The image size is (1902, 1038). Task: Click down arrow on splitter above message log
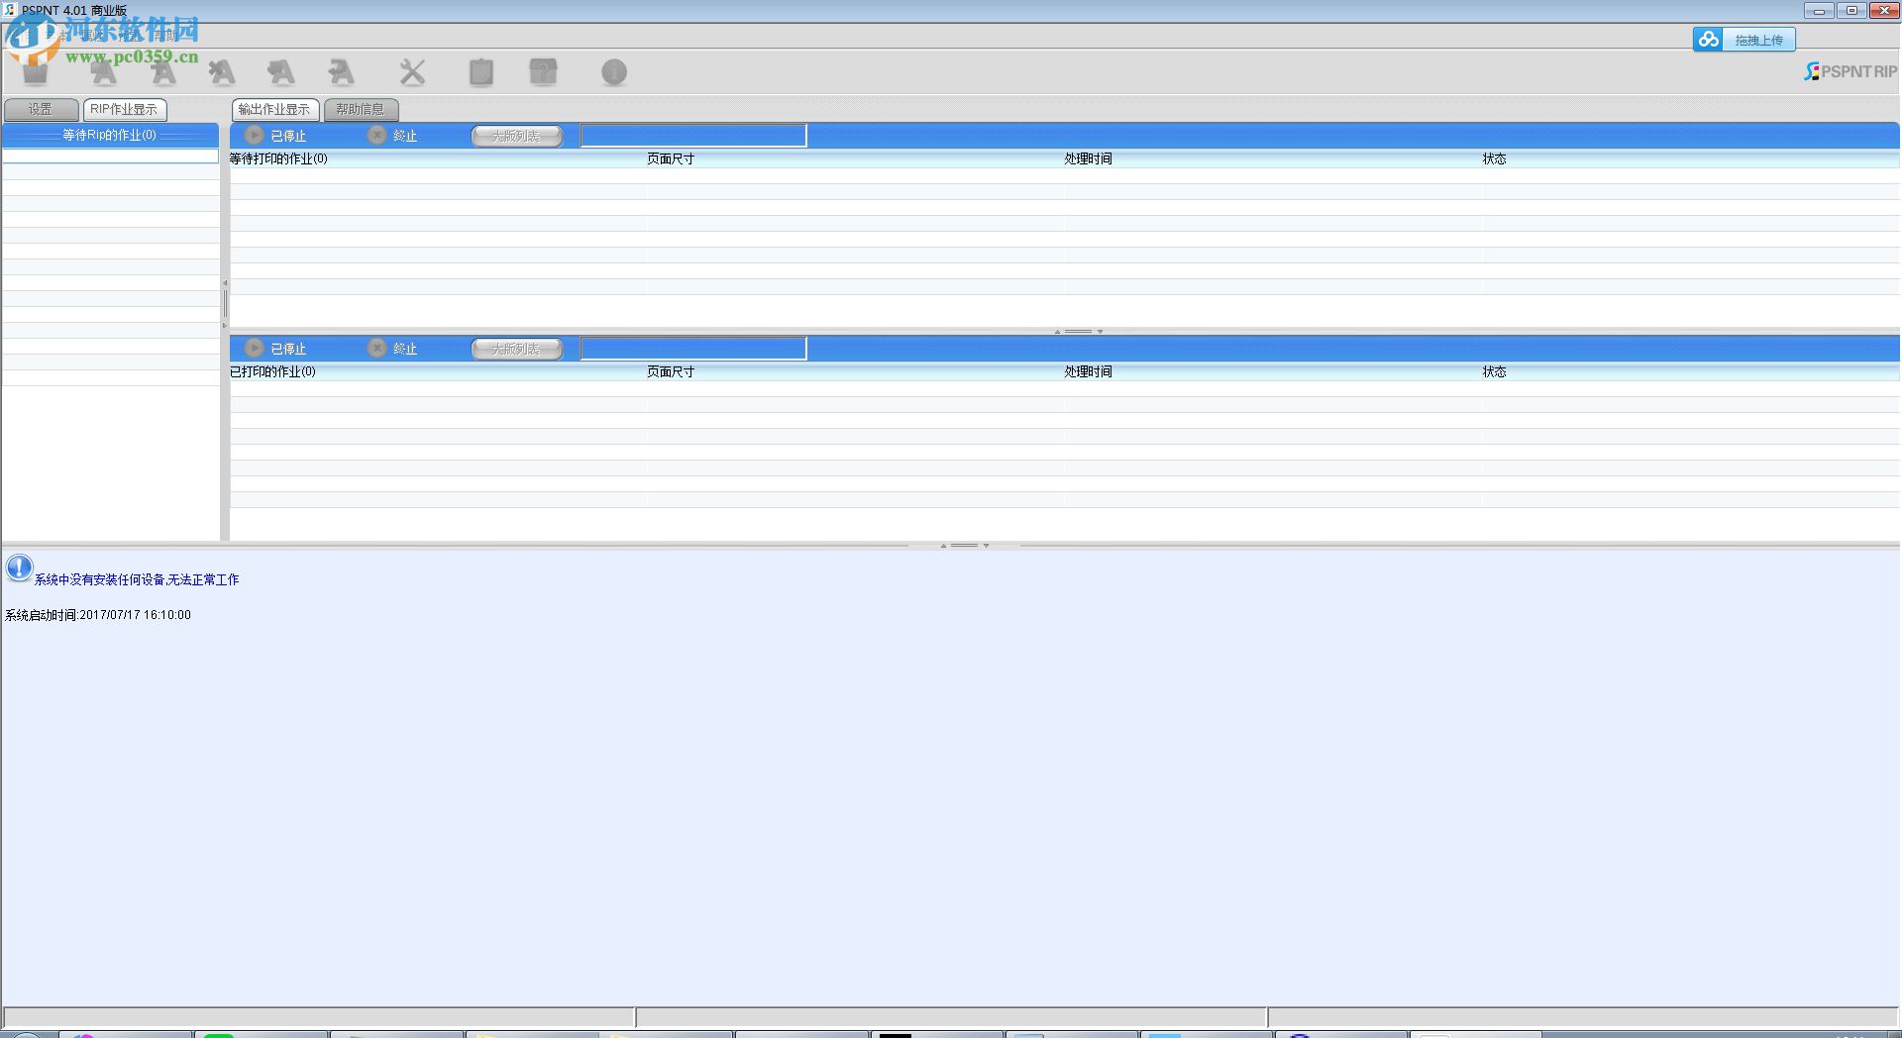pos(986,546)
